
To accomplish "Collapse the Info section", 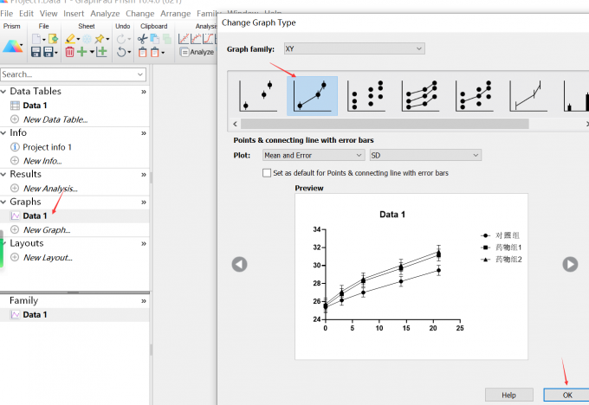I will click(x=3, y=133).
